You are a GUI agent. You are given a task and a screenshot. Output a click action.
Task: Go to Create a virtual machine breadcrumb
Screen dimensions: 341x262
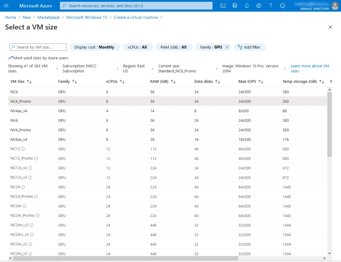136,17
